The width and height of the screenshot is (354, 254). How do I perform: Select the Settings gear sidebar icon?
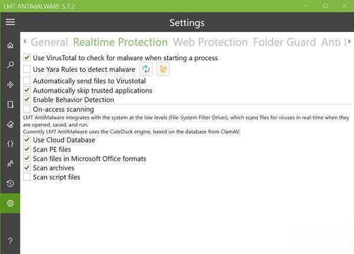tap(10, 203)
